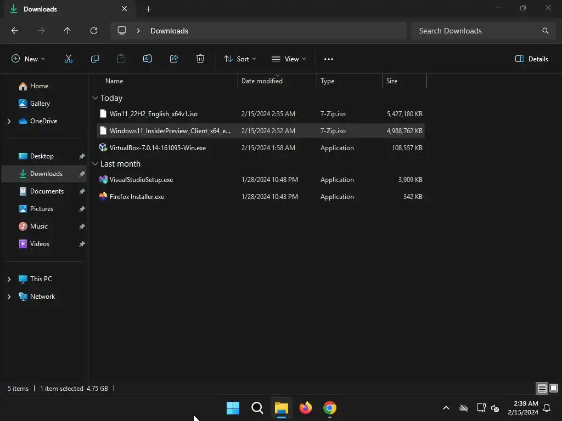Go up one folder level
This screenshot has width=562, height=421.
[x=68, y=31]
